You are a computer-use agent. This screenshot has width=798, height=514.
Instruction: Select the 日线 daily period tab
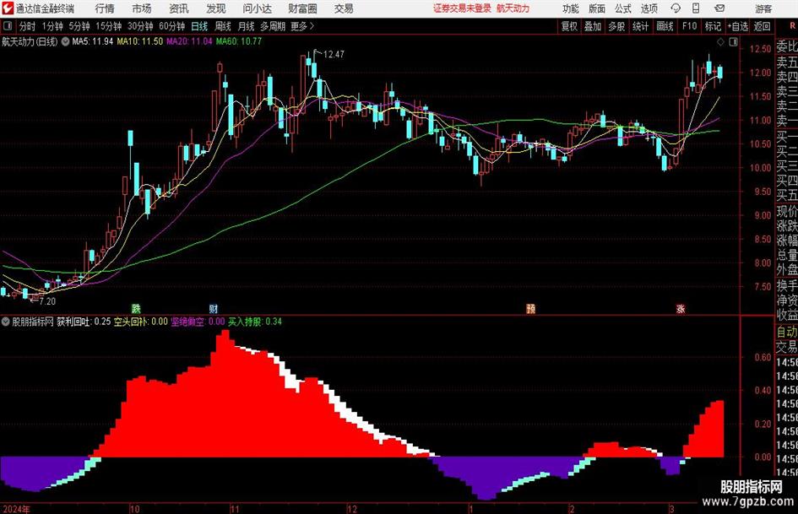tap(199, 26)
